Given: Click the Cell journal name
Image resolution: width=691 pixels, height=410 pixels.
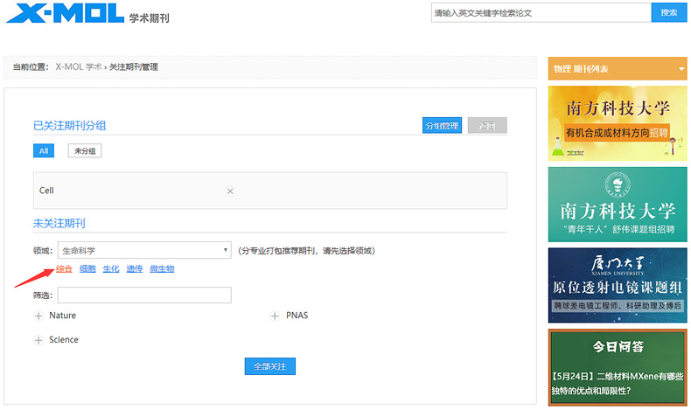Looking at the screenshot, I should [46, 191].
